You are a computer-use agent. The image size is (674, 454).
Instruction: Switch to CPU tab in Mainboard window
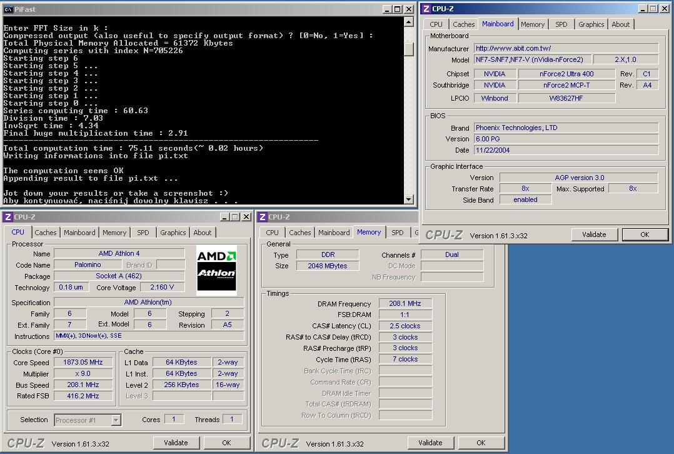pos(436,24)
